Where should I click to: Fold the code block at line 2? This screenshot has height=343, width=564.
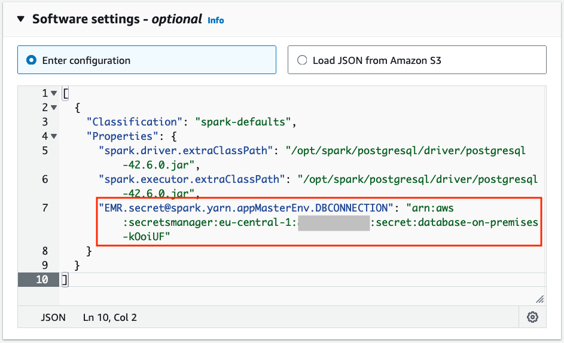(54, 108)
